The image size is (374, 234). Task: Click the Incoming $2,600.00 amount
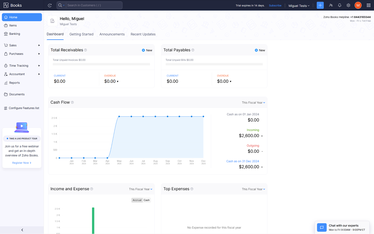[249, 136]
